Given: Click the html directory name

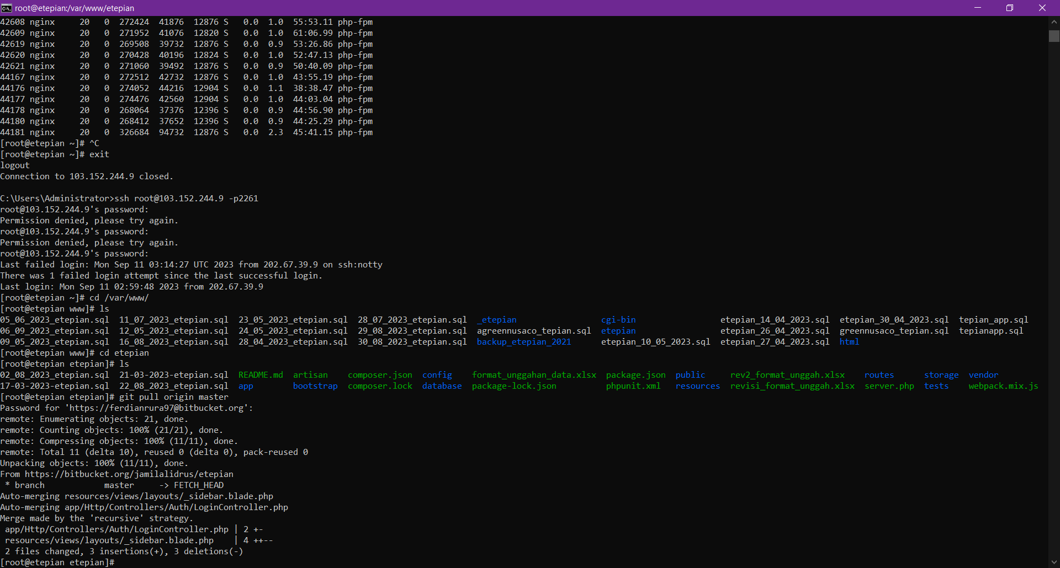Looking at the screenshot, I should [x=849, y=342].
